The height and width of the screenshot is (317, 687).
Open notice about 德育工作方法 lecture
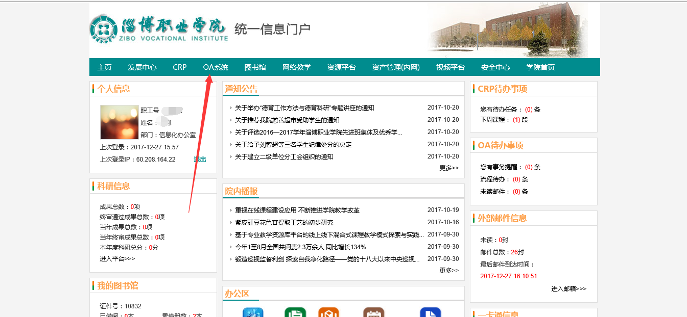coord(304,108)
